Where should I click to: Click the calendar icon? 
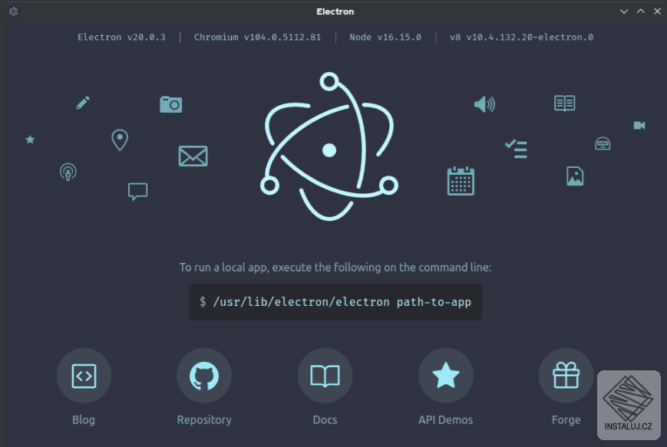pos(461,181)
